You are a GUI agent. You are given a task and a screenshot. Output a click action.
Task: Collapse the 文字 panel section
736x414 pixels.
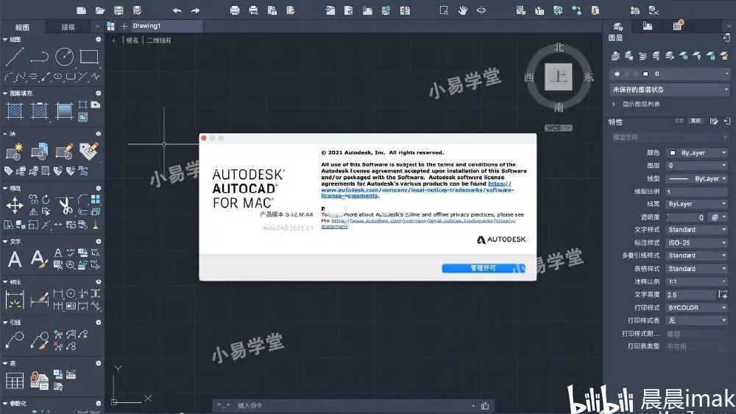pos(5,242)
